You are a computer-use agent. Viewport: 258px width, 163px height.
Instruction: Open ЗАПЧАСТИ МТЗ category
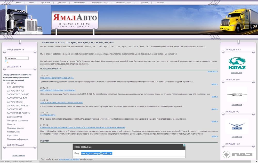tap(15, 102)
